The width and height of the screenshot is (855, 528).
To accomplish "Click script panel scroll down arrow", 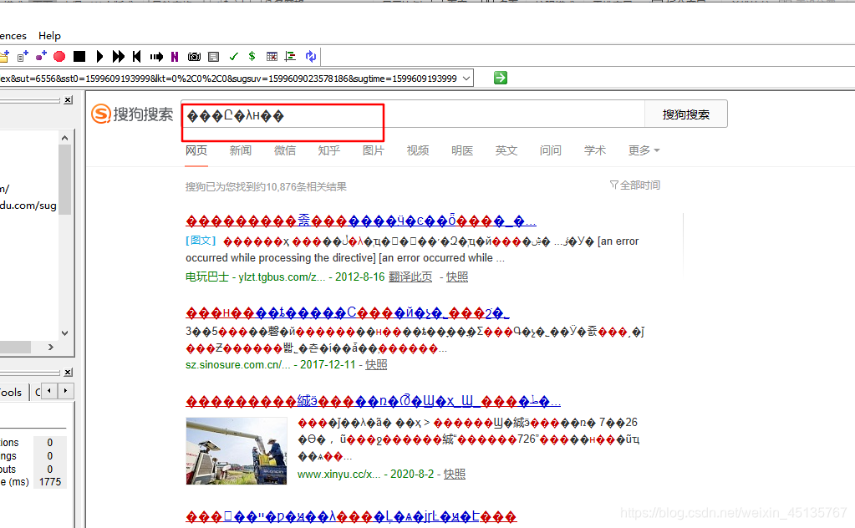I will [x=65, y=333].
